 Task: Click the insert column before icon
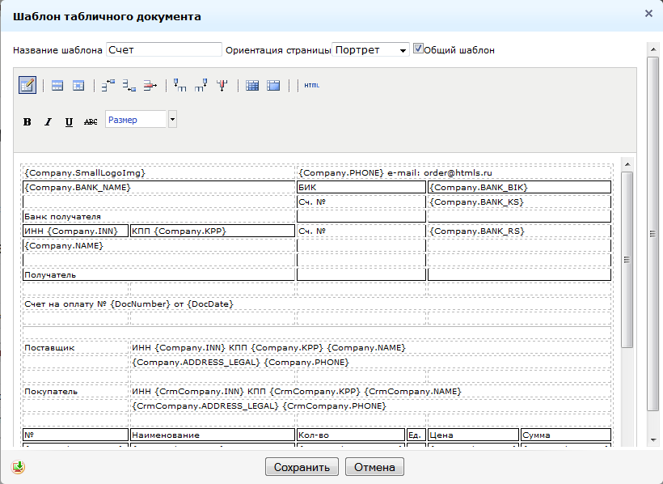[x=180, y=85]
